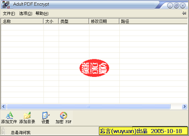Click the 路径 column header

click(x=153, y=21)
